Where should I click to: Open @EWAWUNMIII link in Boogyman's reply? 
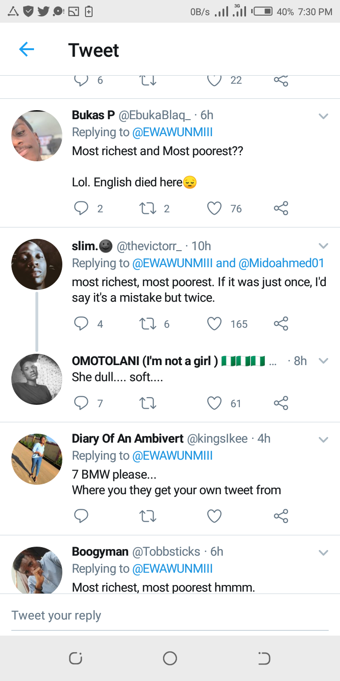(172, 569)
